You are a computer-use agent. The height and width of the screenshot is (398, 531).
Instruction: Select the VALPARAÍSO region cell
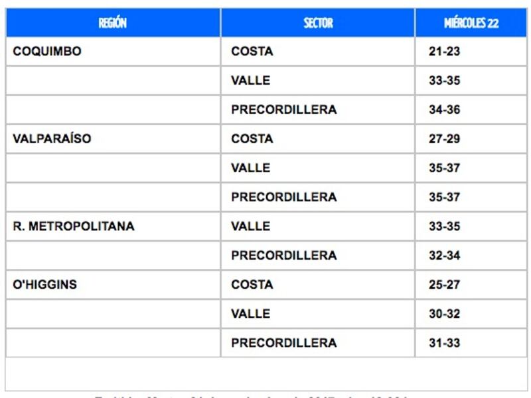coord(113,139)
